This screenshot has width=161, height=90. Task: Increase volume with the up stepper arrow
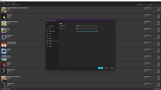point(94,28)
